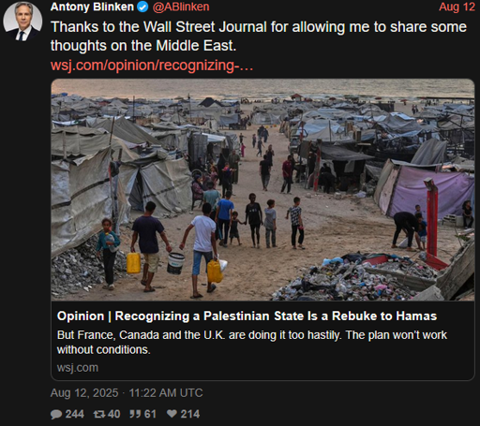Click the Aug 12, 2025 11:22 AM timestamp
Viewport: 480px width, 426px height.
click(x=127, y=392)
